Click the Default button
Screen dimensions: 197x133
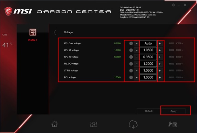coord(149,111)
